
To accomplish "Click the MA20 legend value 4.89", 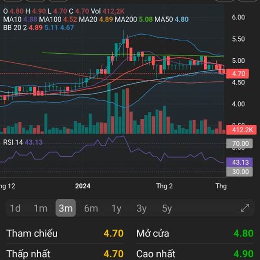I will (x=106, y=19).
